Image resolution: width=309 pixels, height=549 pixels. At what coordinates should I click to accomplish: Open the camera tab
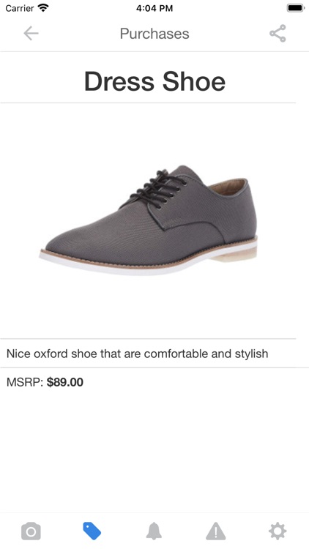click(x=31, y=531)
